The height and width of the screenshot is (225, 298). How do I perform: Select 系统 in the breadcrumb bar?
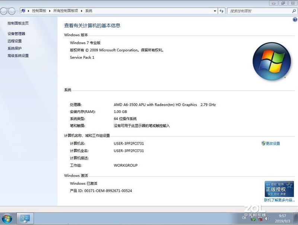point(89,11)
